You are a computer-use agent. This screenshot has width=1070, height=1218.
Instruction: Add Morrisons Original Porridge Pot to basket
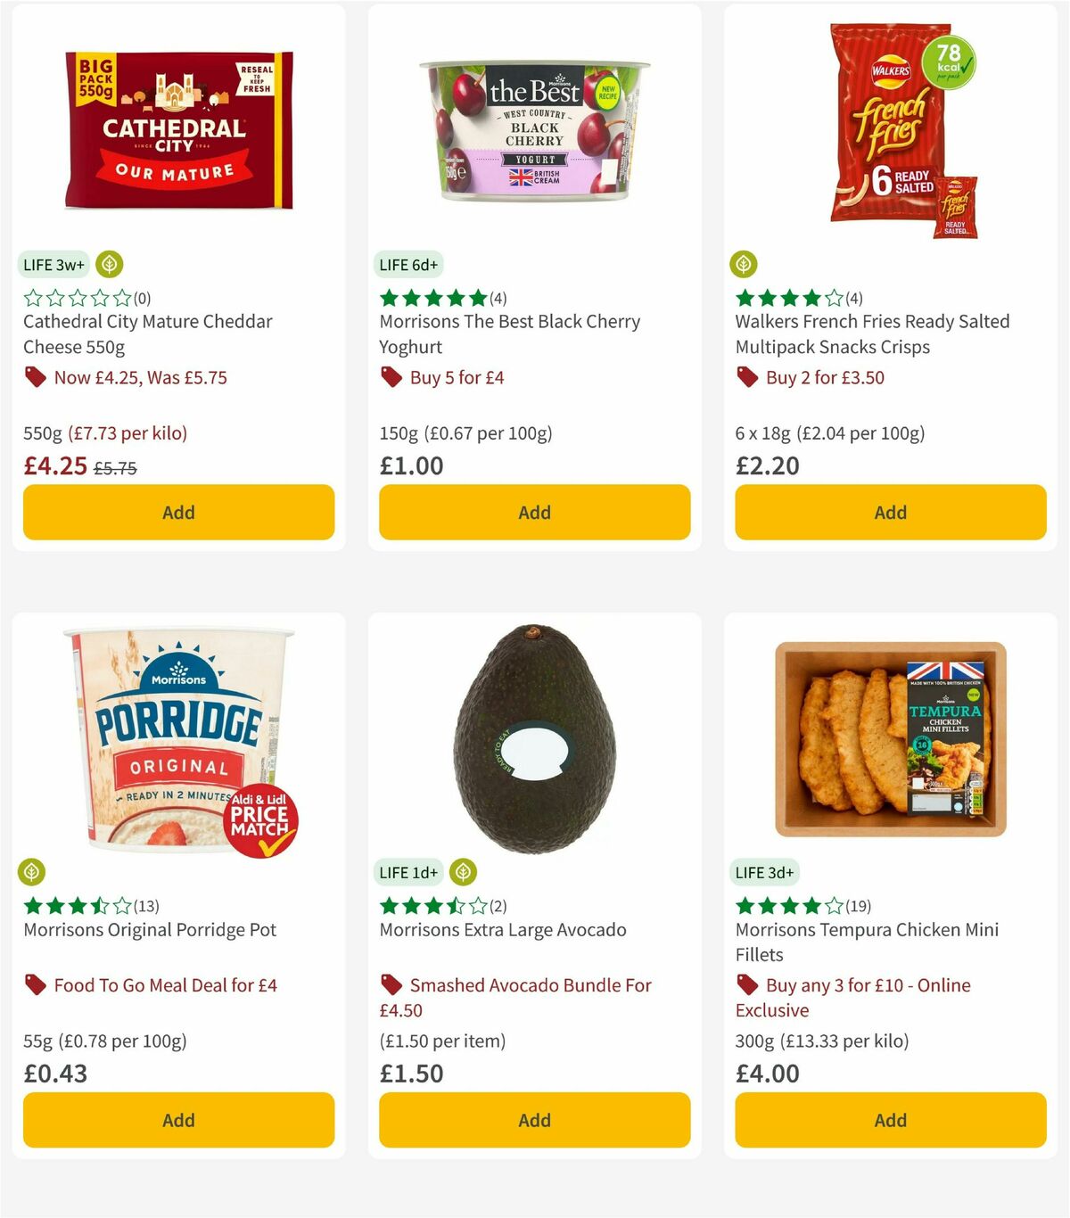click(178, 1120)
